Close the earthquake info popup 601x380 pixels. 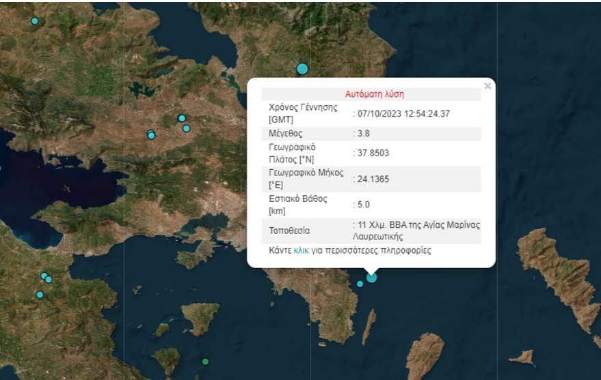[x=488, y=87]
